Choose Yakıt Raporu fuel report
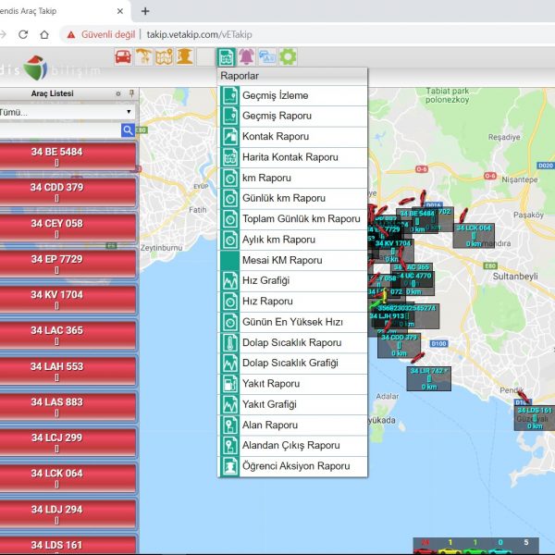The height and width of the screenshot is (555, 555). pyautogui.click(x=293, y=384)
